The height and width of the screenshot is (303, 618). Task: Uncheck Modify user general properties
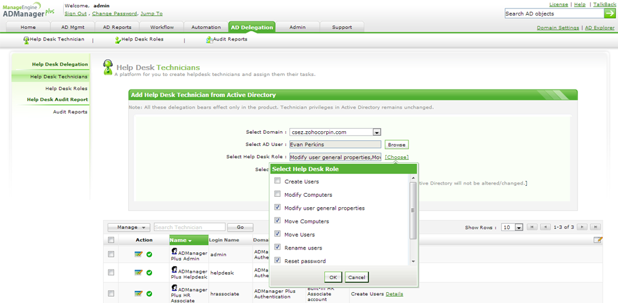click(x=278, y=207)
